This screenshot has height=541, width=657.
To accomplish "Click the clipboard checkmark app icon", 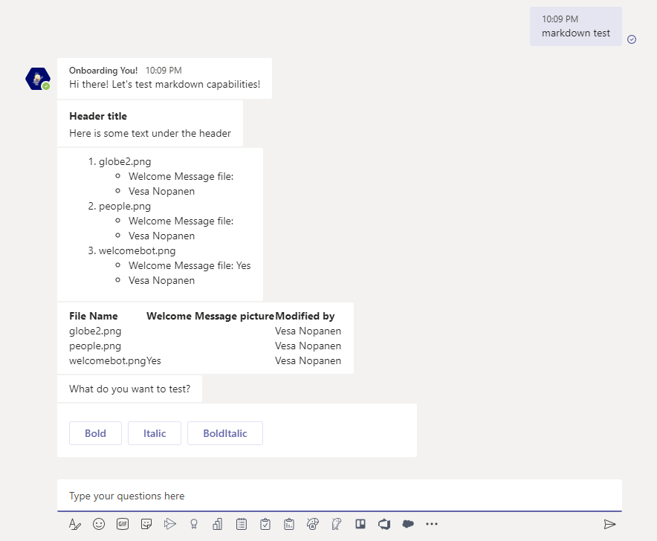I will 265,524.
